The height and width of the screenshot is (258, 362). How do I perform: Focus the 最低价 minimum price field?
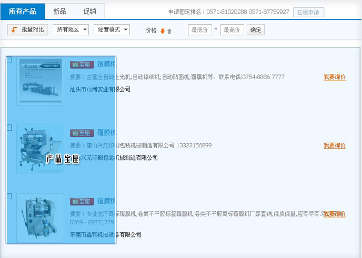tap(200, 30)
